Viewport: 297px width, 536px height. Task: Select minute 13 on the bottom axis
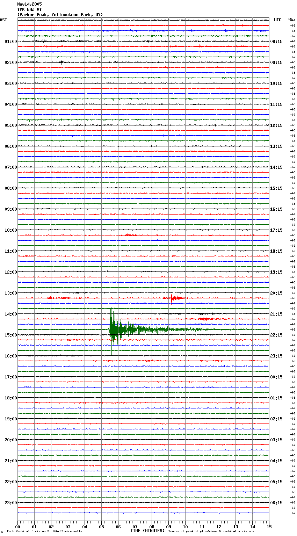pos(236,527)
